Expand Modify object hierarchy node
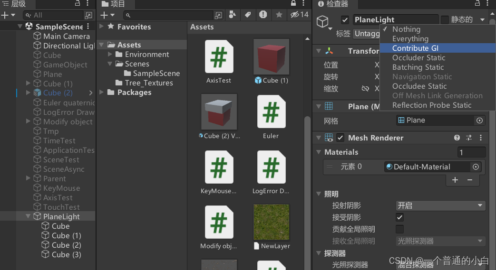Image resolution: width=496 pixels, height=270 pixels. coord(28,121)
